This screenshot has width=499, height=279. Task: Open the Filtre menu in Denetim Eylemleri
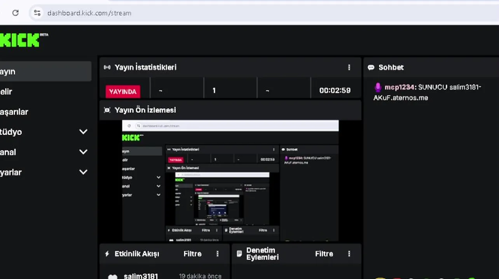pyautogui.click(x=324, y=254)
